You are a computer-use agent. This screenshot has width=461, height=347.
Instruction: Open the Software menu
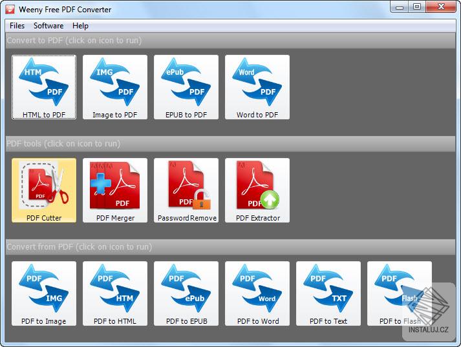tap(48, 26)
